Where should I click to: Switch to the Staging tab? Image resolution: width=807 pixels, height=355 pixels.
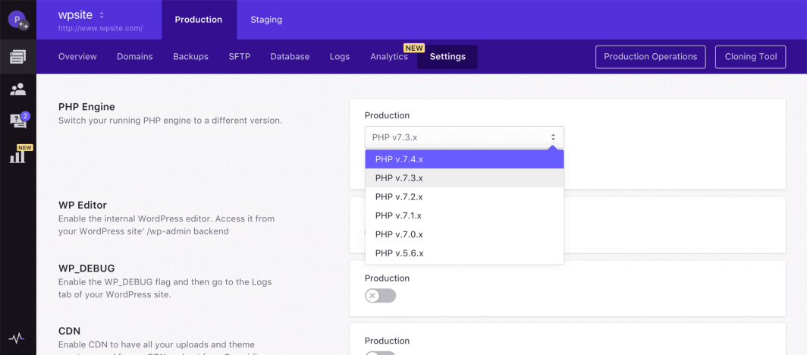click(x=266, y=20)
